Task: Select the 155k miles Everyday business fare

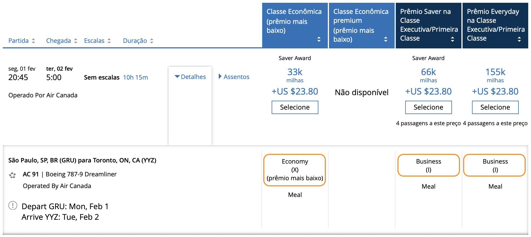Action: click(495, 107)
